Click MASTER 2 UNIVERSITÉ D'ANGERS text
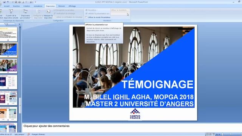Viewport: 242px width, 136px height. tap(140, 104)
